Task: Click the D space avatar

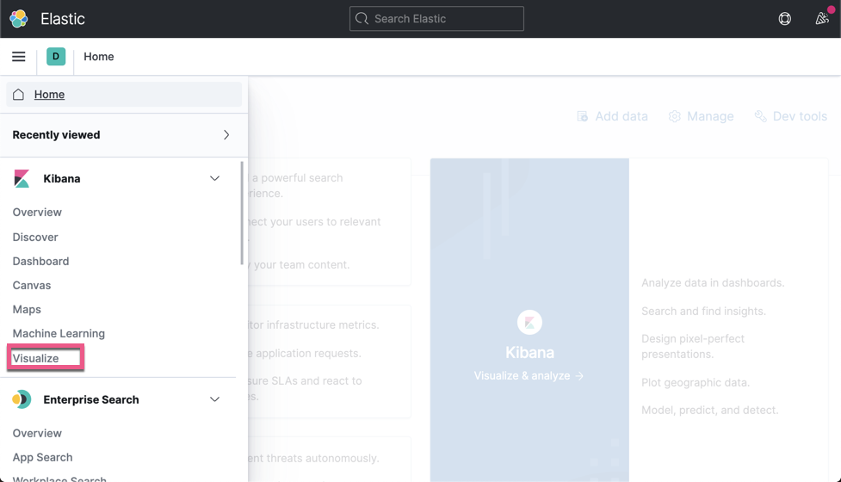Action: [56, 56]
